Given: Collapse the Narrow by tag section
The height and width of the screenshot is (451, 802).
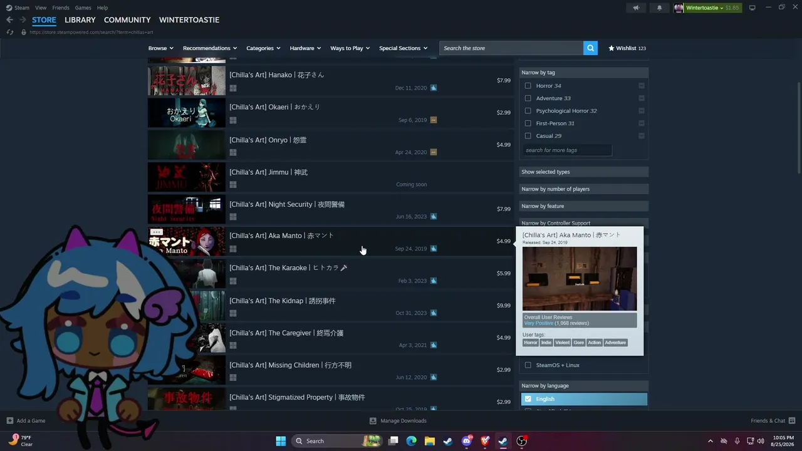Looking at the screenshot, I should coord(584,73).
